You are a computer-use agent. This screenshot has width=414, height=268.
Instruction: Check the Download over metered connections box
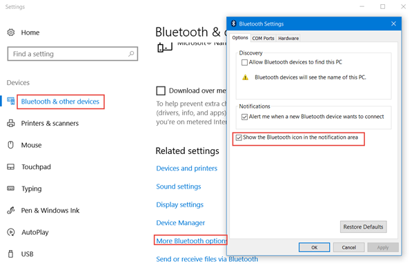click(x=161, y=90)
